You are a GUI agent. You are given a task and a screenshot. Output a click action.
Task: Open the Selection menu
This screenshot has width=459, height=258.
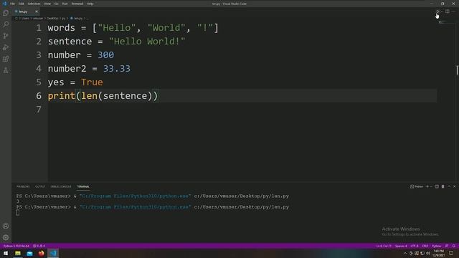click(x=34, y=4)
